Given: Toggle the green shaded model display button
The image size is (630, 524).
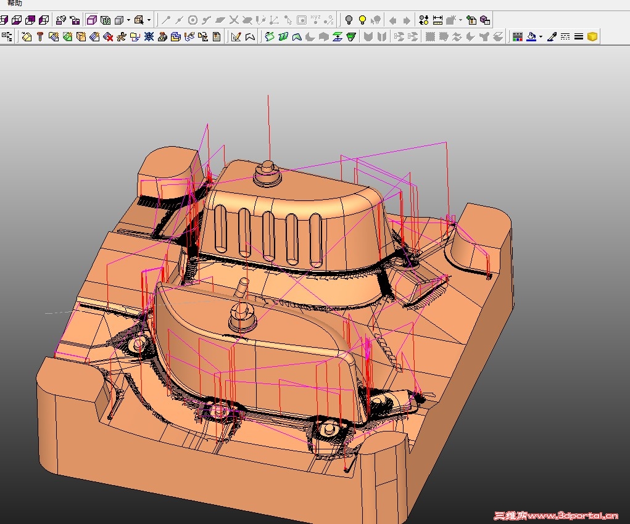Looking at the screenshot, I should (106, 20).
